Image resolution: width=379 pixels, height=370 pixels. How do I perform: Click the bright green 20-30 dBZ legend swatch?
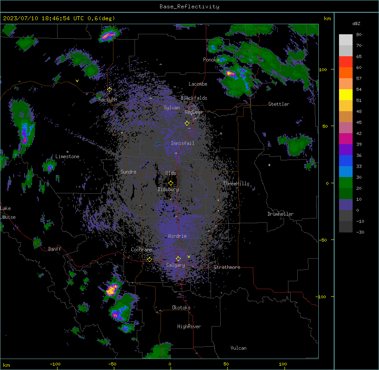[x=346, y=183]
